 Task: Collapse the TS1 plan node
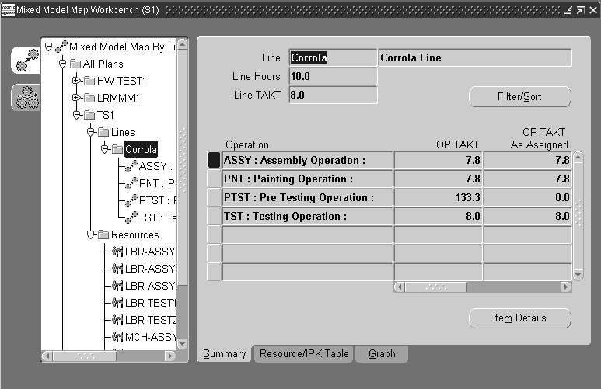click(76, 115)
